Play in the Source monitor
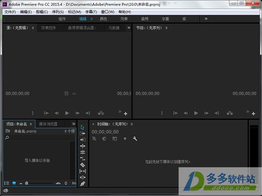Screen dimensions: 262x196 [x=67, y=113]
